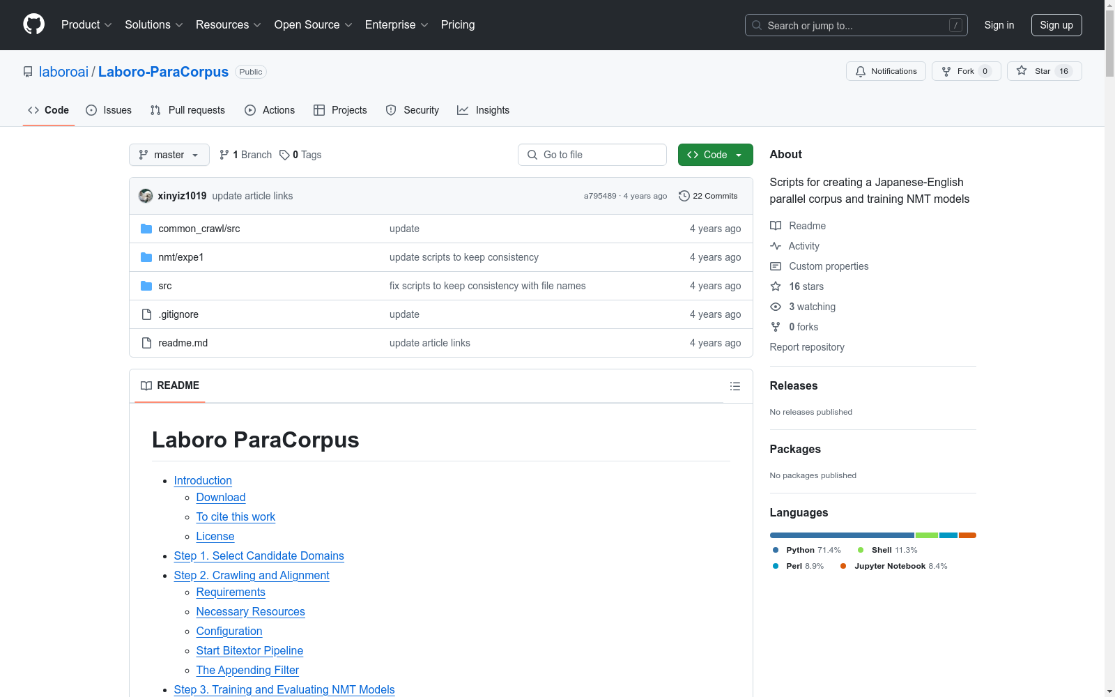Image resolution: width=1115 pixels, height=697 pixels.
Task: Focus the Search or jump to field
Action: pos(856,25)
